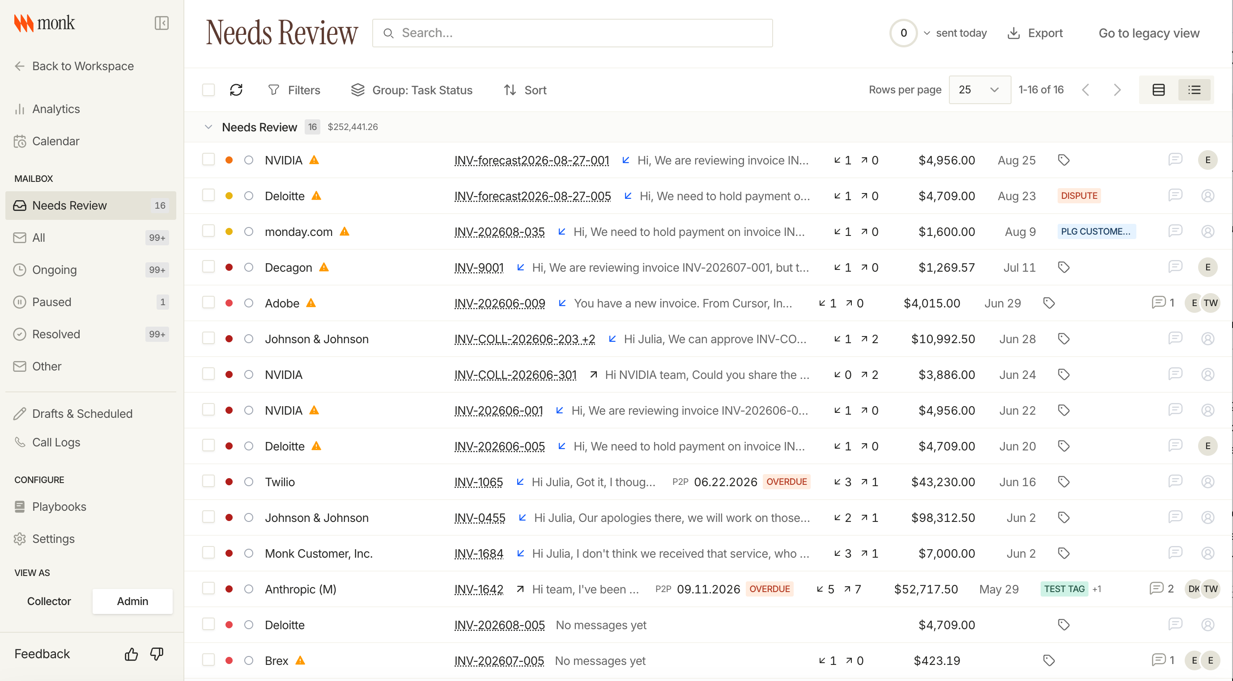The width and height of the screenshot is (1233, 681).
Task: Open comments icon for Adobe row
Action: (1158, 303)
